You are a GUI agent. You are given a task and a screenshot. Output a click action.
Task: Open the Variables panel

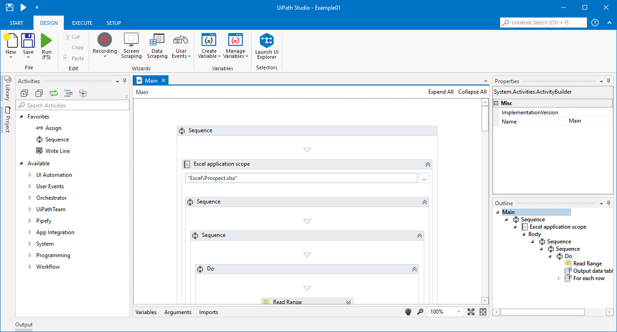(x=146, y=312)
